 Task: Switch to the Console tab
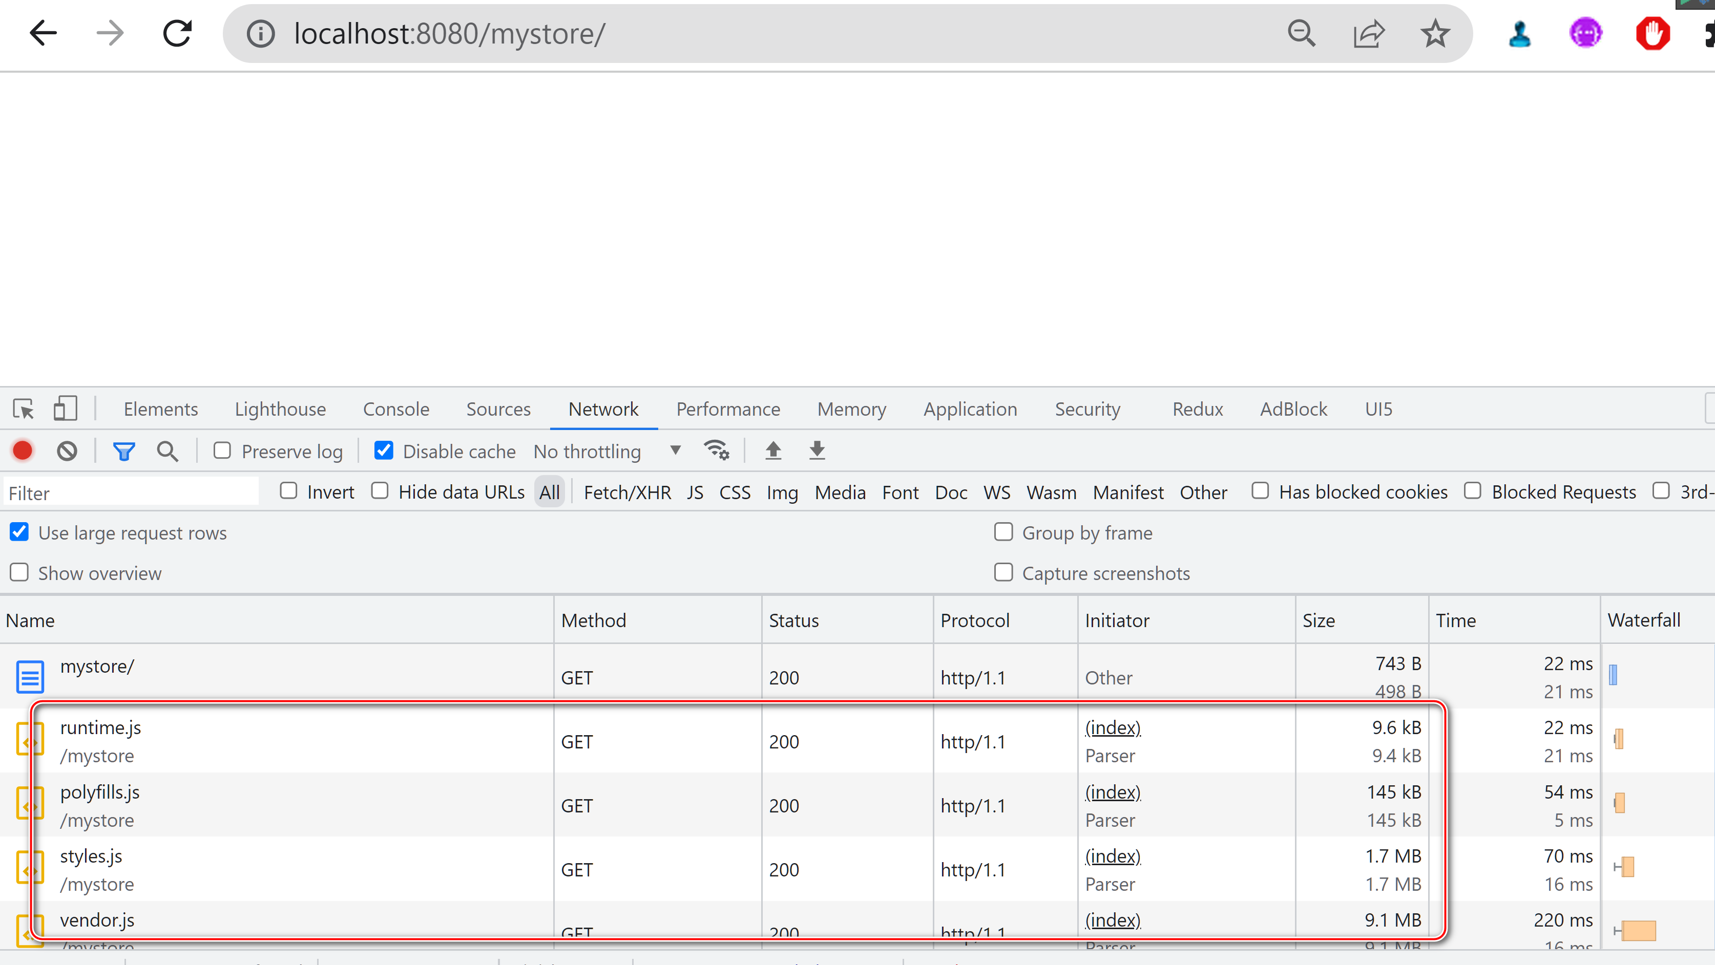(x=395, y=409)
